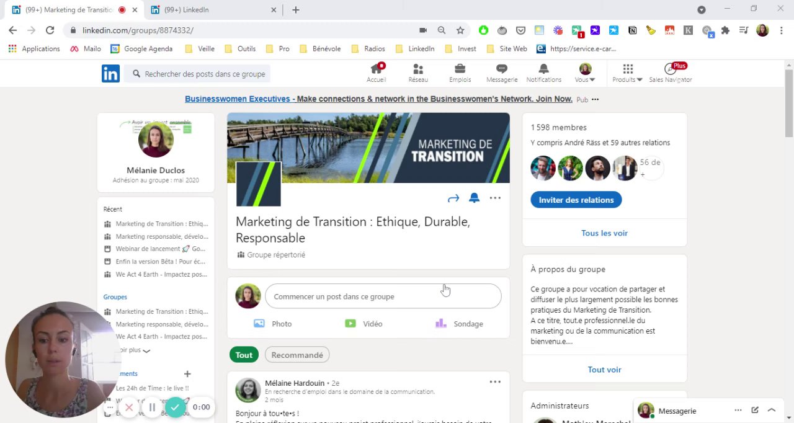Go back in browser
Image resolution: width=794 pixels, height=423 pixels.
[x=13, y=30]
